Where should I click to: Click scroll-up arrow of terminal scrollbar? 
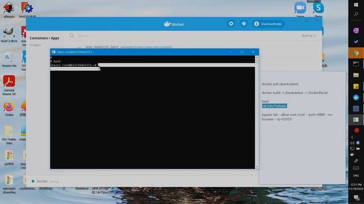pos(257,58)
